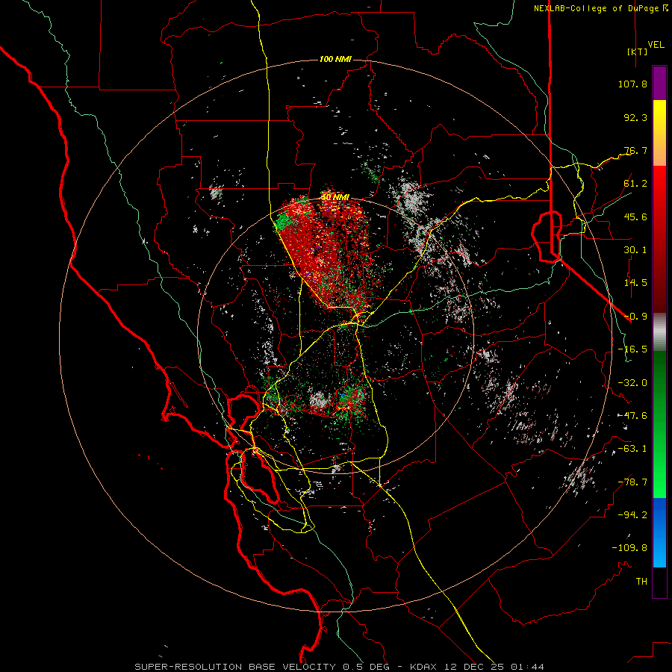Click the 92.3 velocity scale value
The height and width of the screenshot is (672, 672).
click(x=635, y=117)
